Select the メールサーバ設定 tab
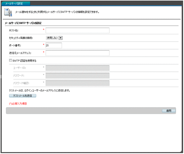184x154 pixels. click(x=16, y=4)
